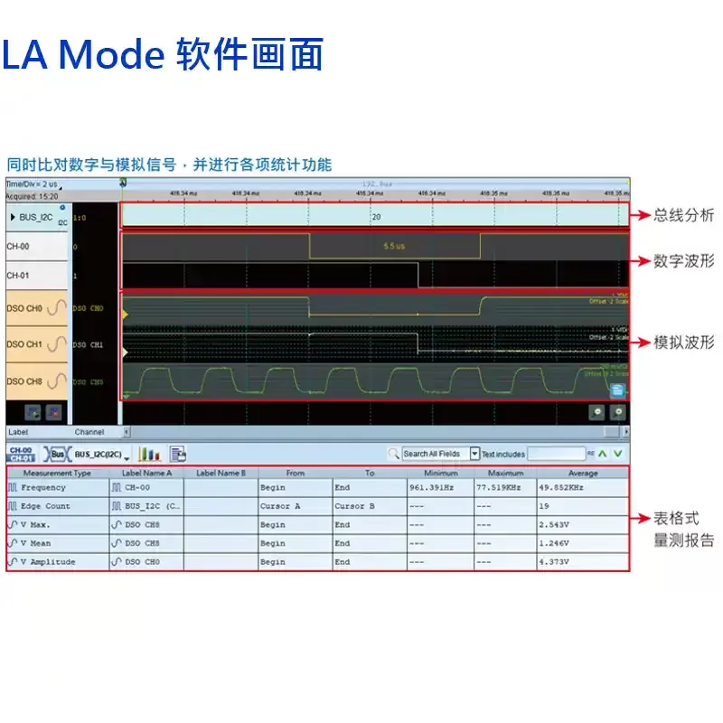Click the Average column header

click(x=582, y=473)
